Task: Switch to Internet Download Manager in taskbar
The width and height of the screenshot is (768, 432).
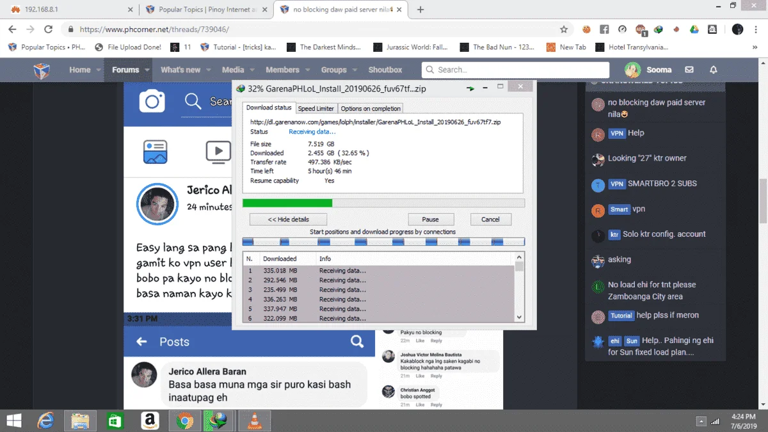Action: tap(220, 420)
